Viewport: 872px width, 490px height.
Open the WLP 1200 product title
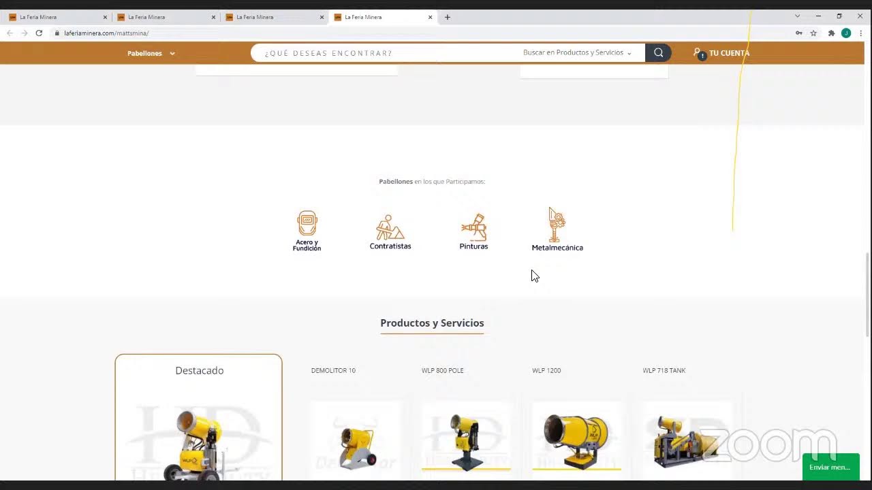pos(546,371)
